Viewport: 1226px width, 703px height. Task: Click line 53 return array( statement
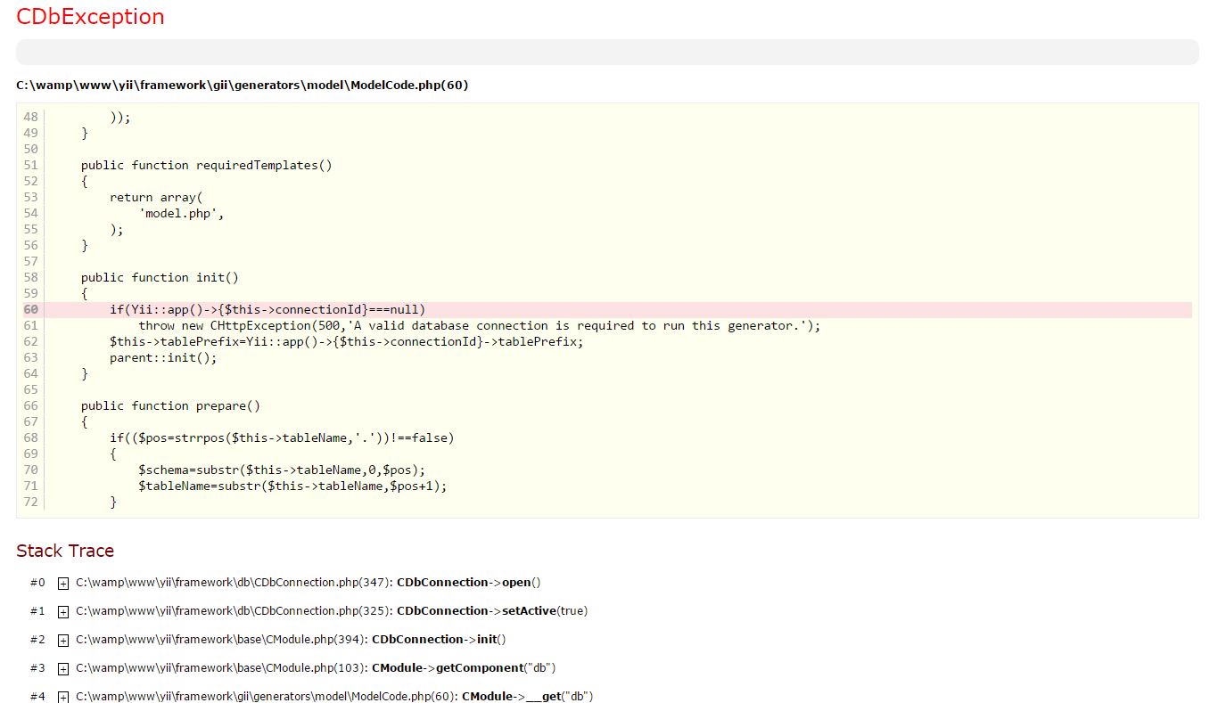156,198
